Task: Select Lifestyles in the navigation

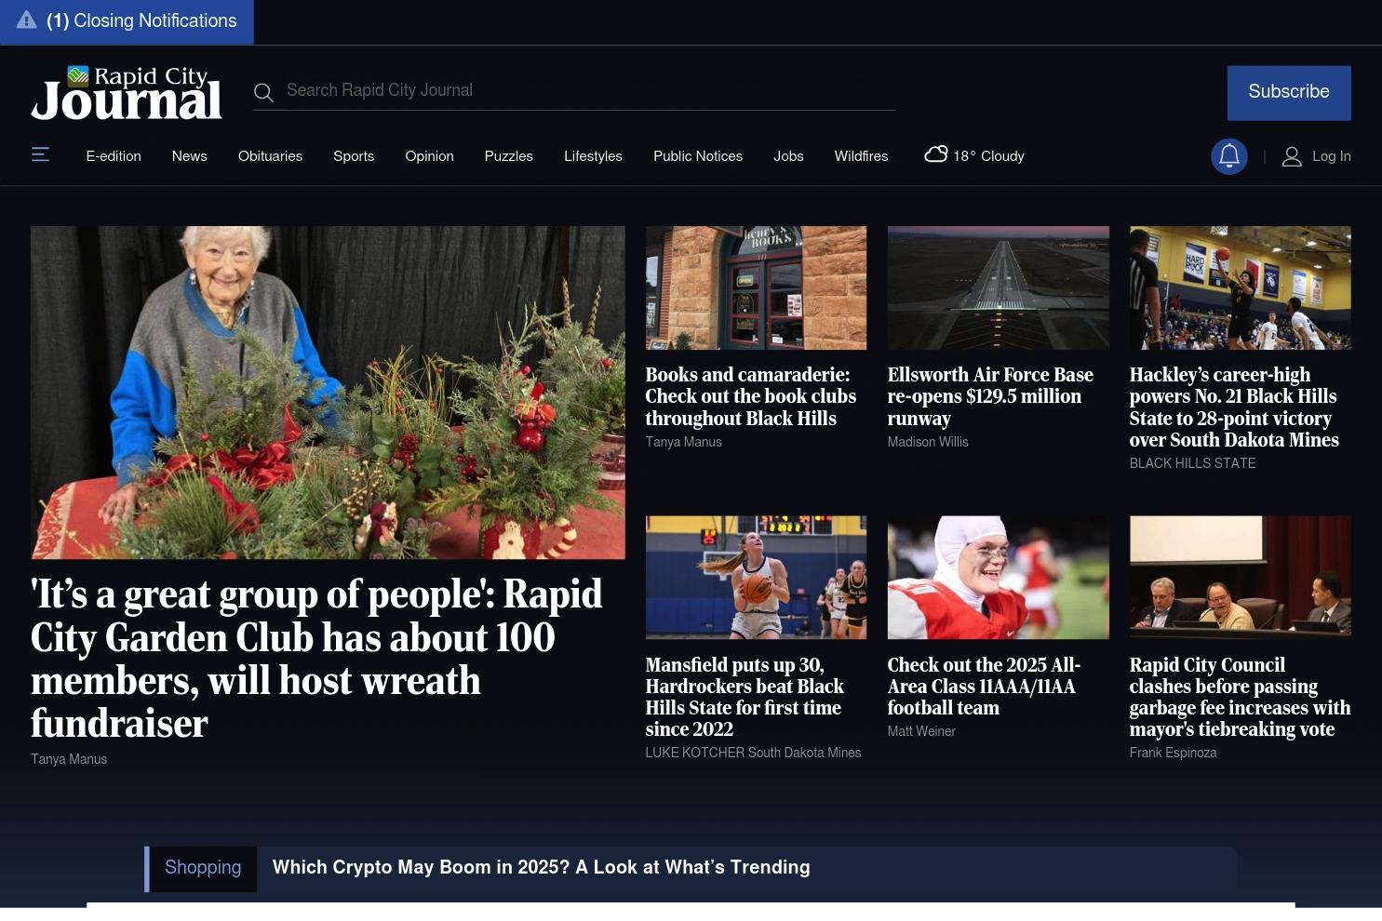Action: pos(593,156)
